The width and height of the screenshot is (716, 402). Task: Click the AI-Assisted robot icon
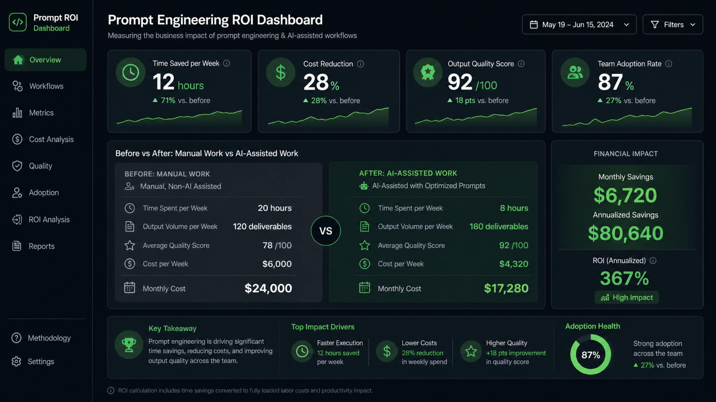tap(364, 186)
